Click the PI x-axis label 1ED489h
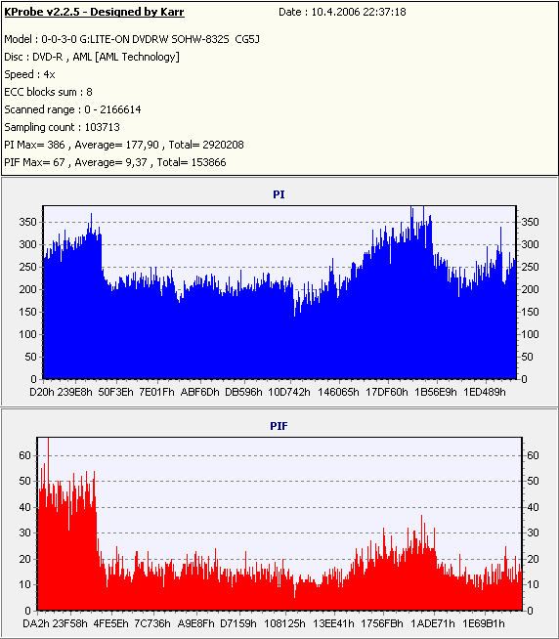This screenshot has height=639, width=559. pyautogui.click(x=485, y=392)
